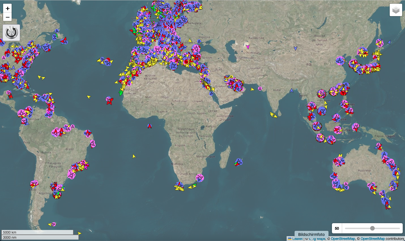Select the blue arrow marker east of Kazakhstan
Viewport: 405px width, 241px height.
295,48
